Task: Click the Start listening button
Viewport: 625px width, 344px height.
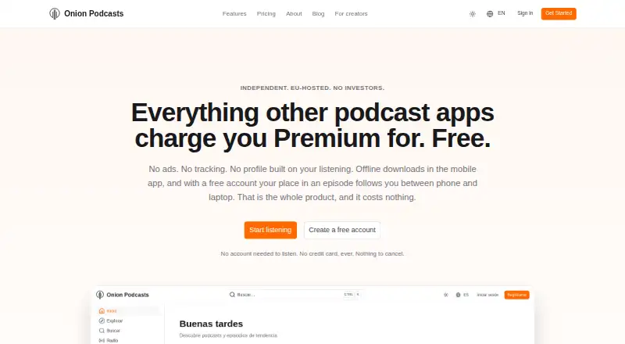Action: pyautogui.click(x=270, y=230)
